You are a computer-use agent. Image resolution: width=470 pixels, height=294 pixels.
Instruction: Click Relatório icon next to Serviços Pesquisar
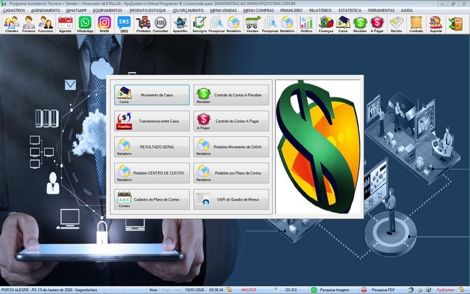233,24
